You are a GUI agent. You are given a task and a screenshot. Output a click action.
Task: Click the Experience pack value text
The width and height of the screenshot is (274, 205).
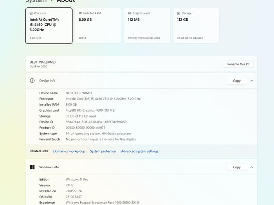point(102,203)
